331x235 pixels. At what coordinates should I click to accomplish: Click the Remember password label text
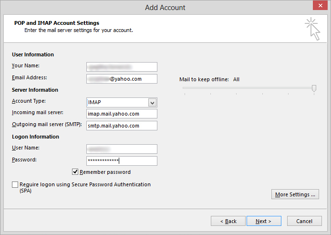point(105,172)
